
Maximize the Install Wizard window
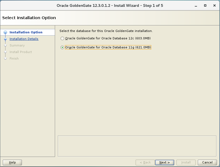click(x=205, y=5)
